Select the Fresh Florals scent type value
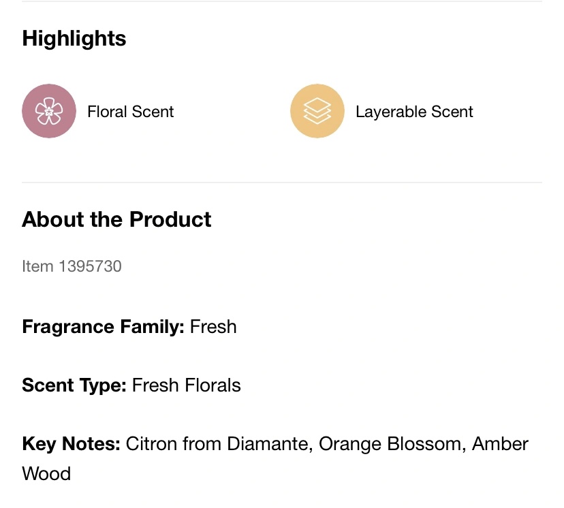The image size is (564, 508). point(187,385)
